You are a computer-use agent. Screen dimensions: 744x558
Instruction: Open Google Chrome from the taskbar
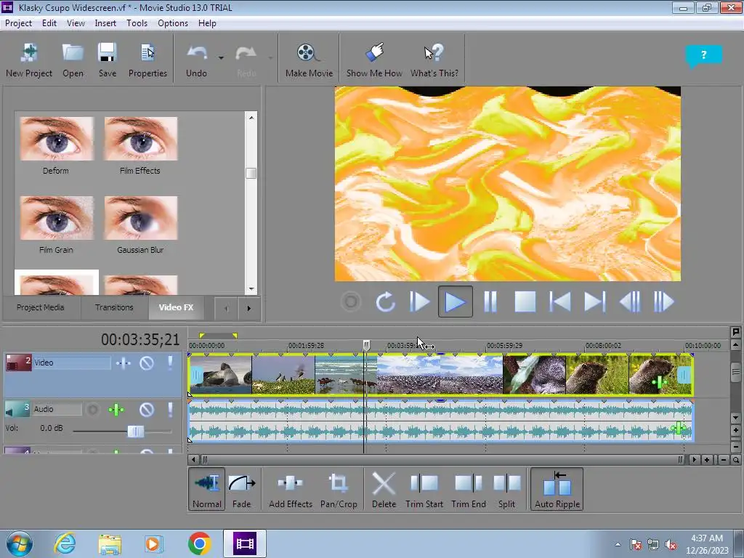pyautogui.click(x=199, y=543)
